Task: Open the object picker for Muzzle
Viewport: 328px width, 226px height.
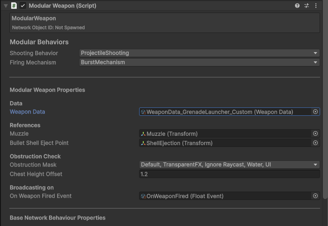Action: [x=315, y=133]
